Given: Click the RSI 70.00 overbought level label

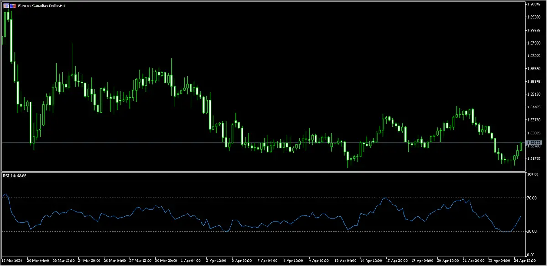Looking at the screenshot, I should click(532, 198).
